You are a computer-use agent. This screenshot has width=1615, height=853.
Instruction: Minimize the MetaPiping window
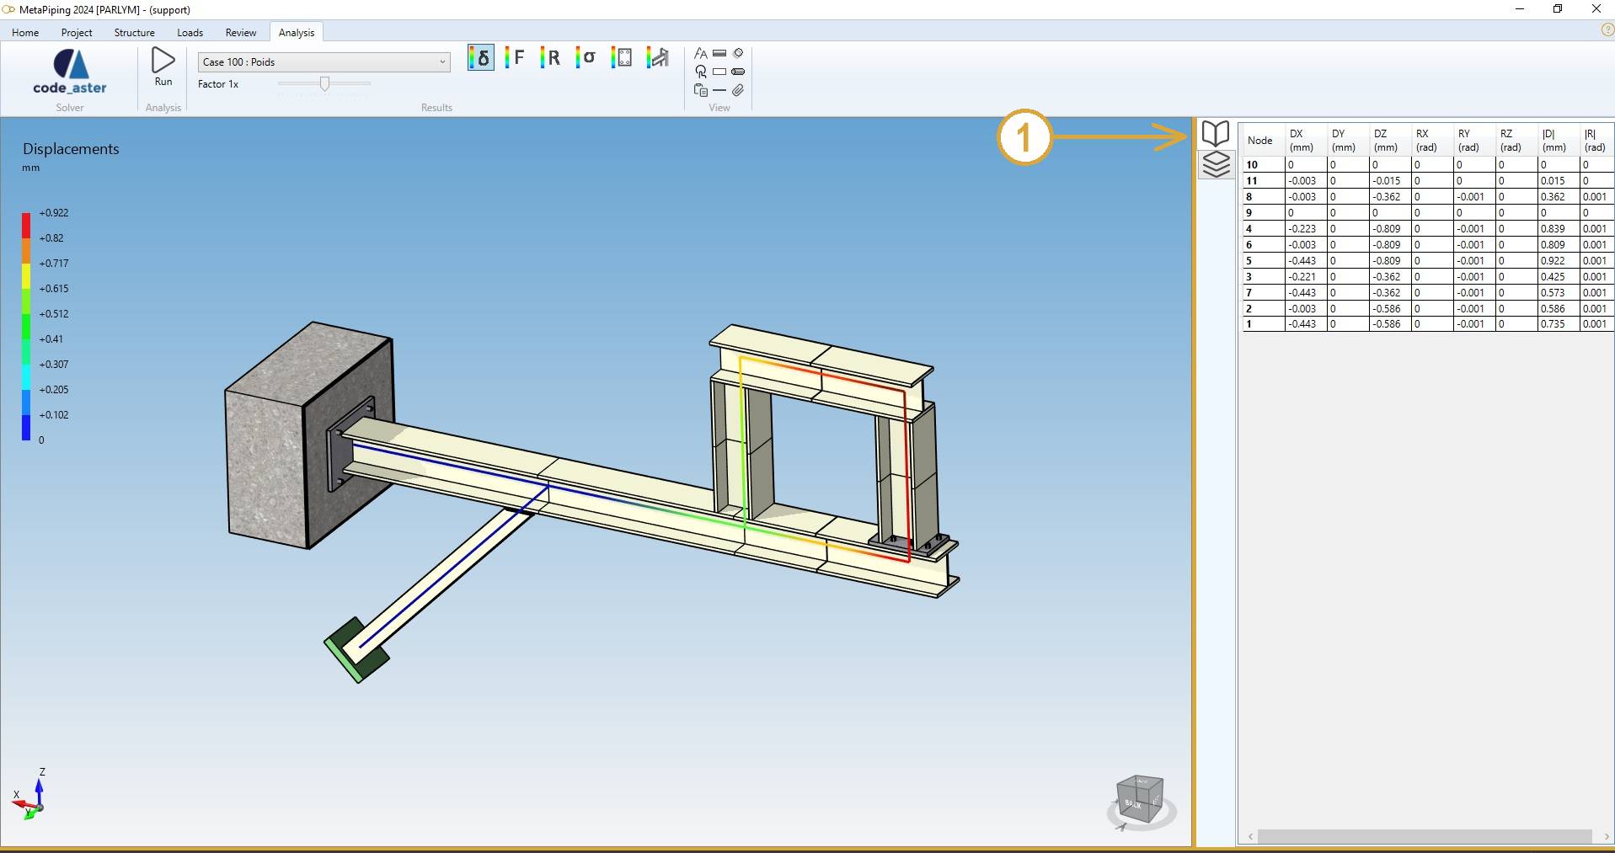tap(1520, 9)
